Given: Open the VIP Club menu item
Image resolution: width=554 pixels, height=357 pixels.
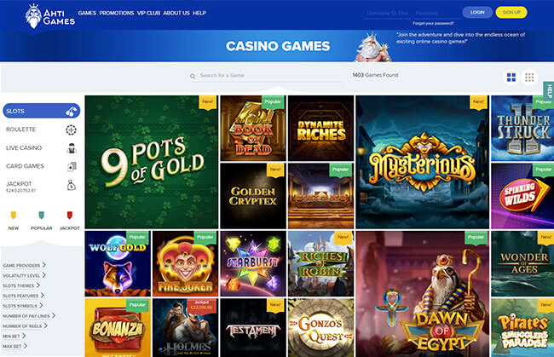Looking at the screenshot, I should tap(148, 13).
